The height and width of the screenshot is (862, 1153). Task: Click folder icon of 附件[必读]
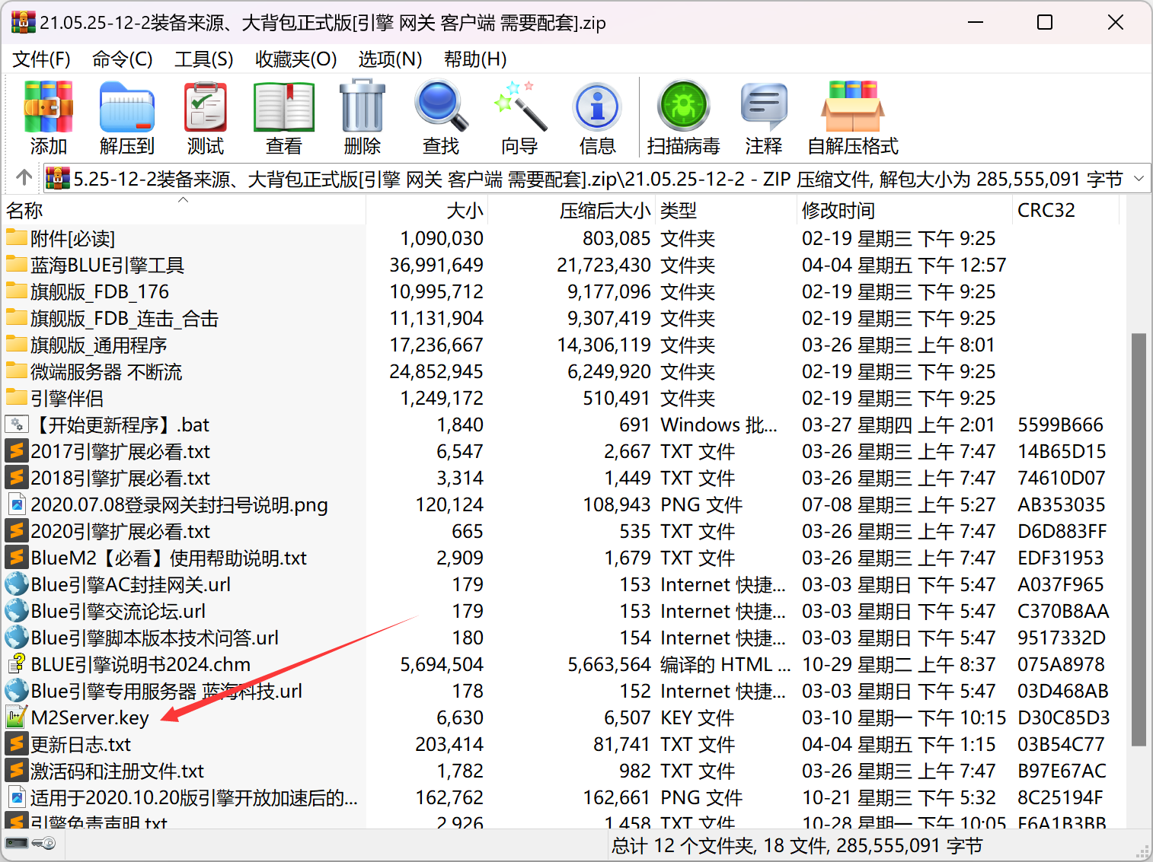point(16,237)
